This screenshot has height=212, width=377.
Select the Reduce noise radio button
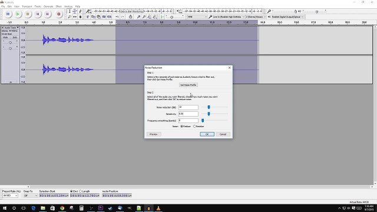tap(182, 127)
